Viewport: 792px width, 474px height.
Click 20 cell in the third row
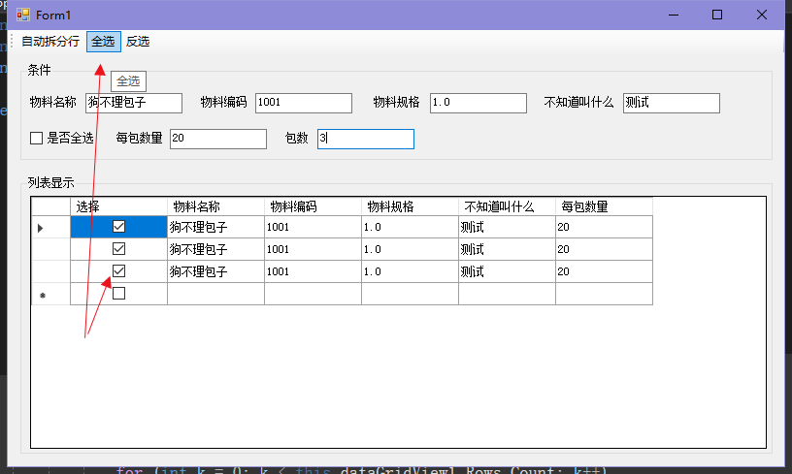(x=604, y=271)
